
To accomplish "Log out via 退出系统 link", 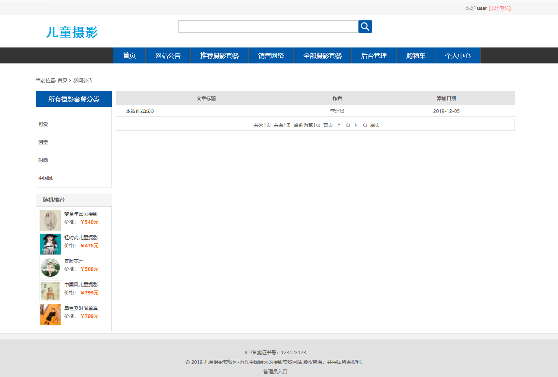I will [x=499, y=8].
